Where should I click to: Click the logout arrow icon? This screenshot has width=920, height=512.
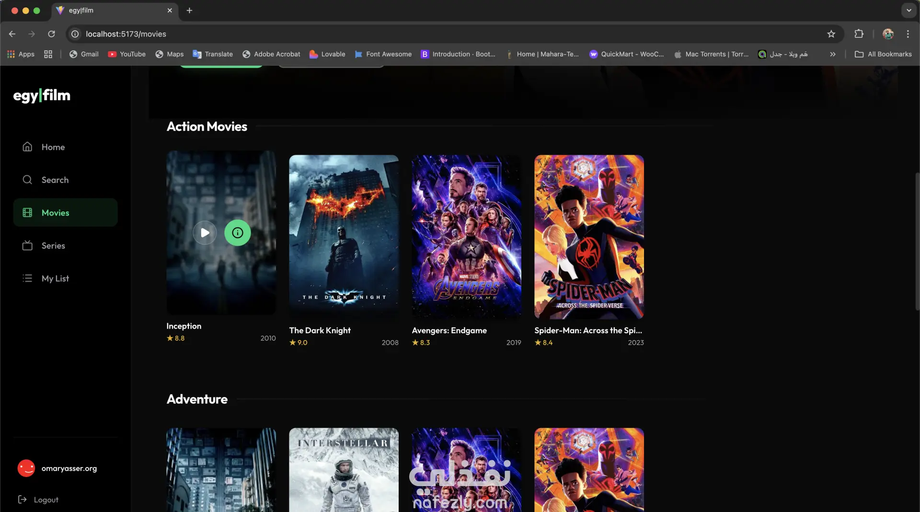[22, 500]
